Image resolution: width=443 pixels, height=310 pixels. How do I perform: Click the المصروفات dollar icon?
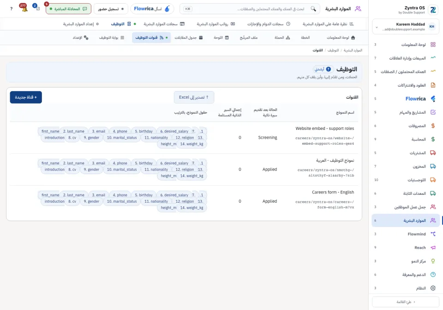pos(433,126)
